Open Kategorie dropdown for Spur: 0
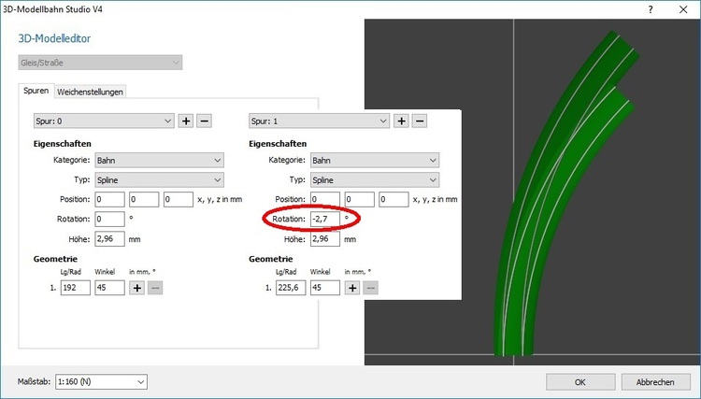The width and height of the screenshot is (701, 399). coord(160,161)
